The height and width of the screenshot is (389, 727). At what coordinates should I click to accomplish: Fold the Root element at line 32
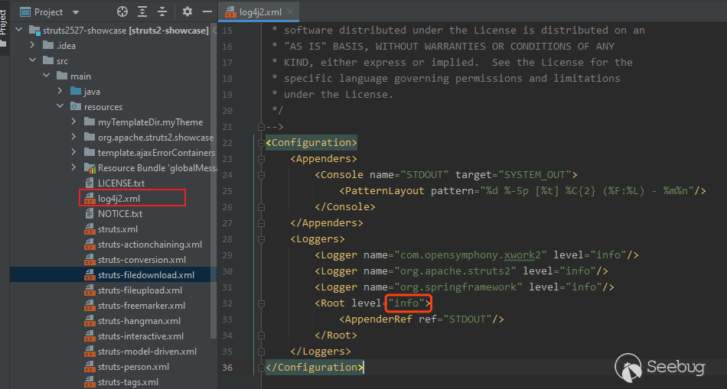click(262, 303)
